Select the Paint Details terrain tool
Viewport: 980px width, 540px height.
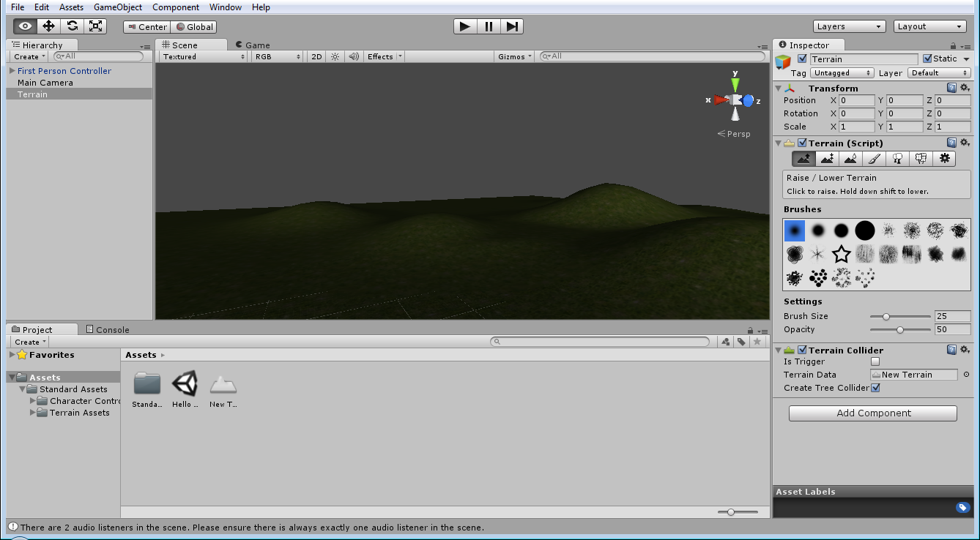coord(921,158)
